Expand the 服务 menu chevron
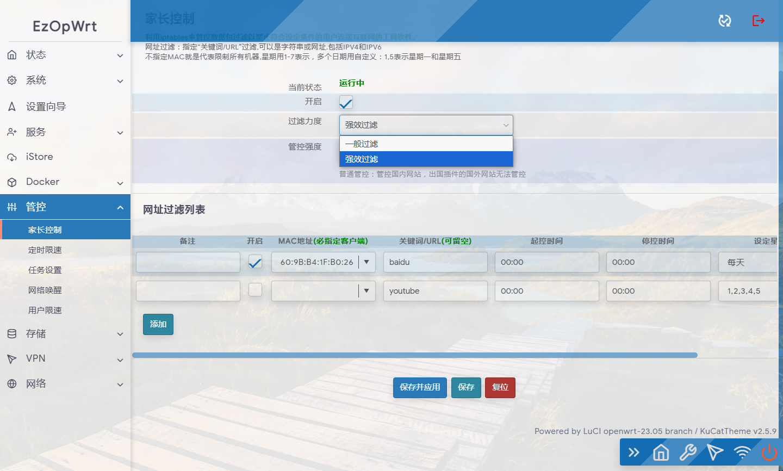The image size is (783, 471). coord(120,133)
